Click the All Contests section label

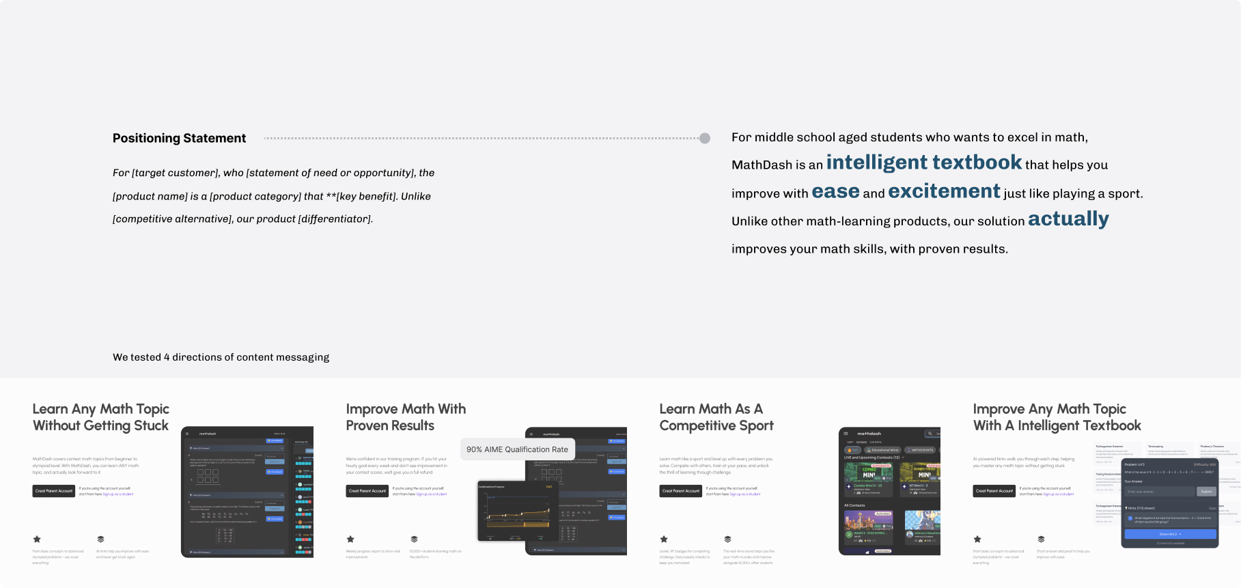point(854,505)
